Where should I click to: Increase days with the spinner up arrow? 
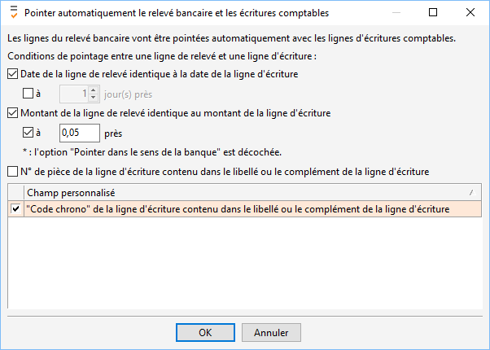[93, 90]
